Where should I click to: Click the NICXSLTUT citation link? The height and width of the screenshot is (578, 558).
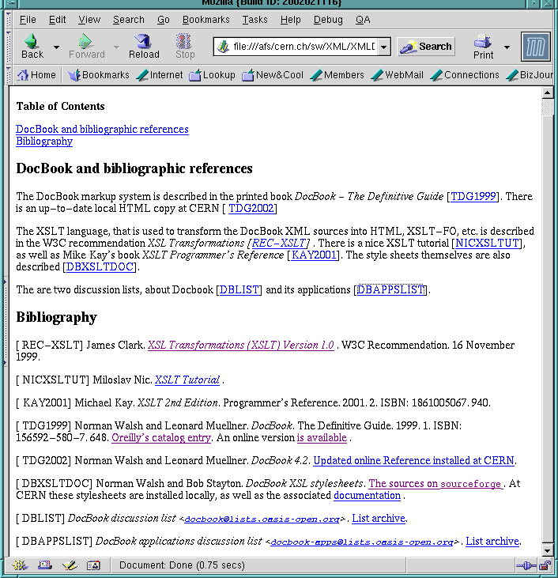click(x=487, y=244)
